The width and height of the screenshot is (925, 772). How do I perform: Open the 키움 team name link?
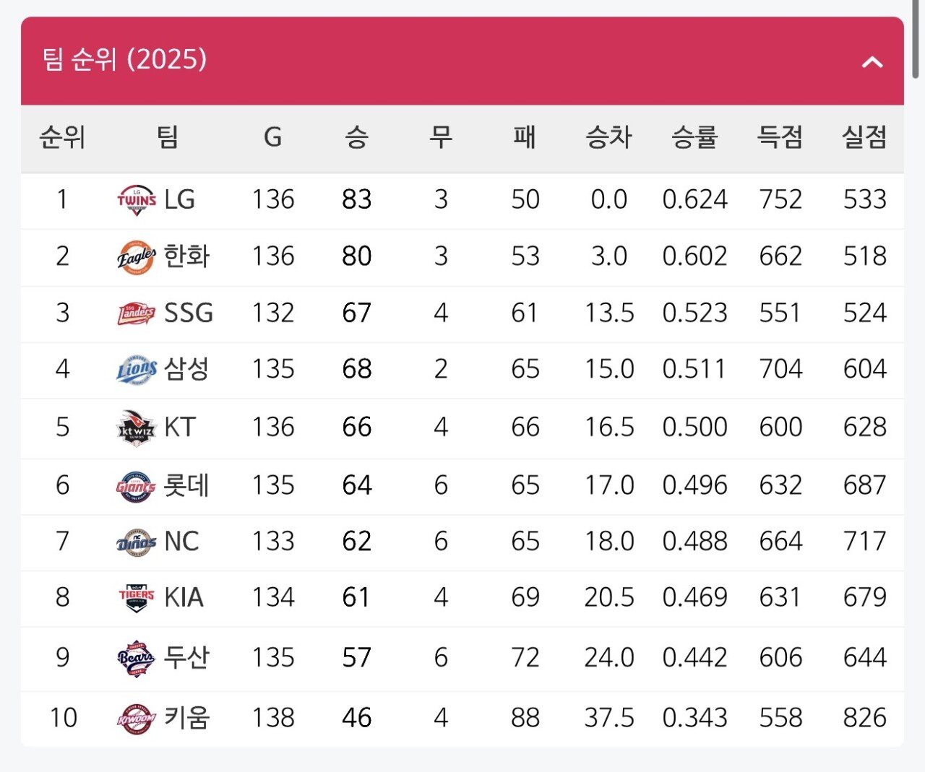pyautogui.click(x=186, y=718)
